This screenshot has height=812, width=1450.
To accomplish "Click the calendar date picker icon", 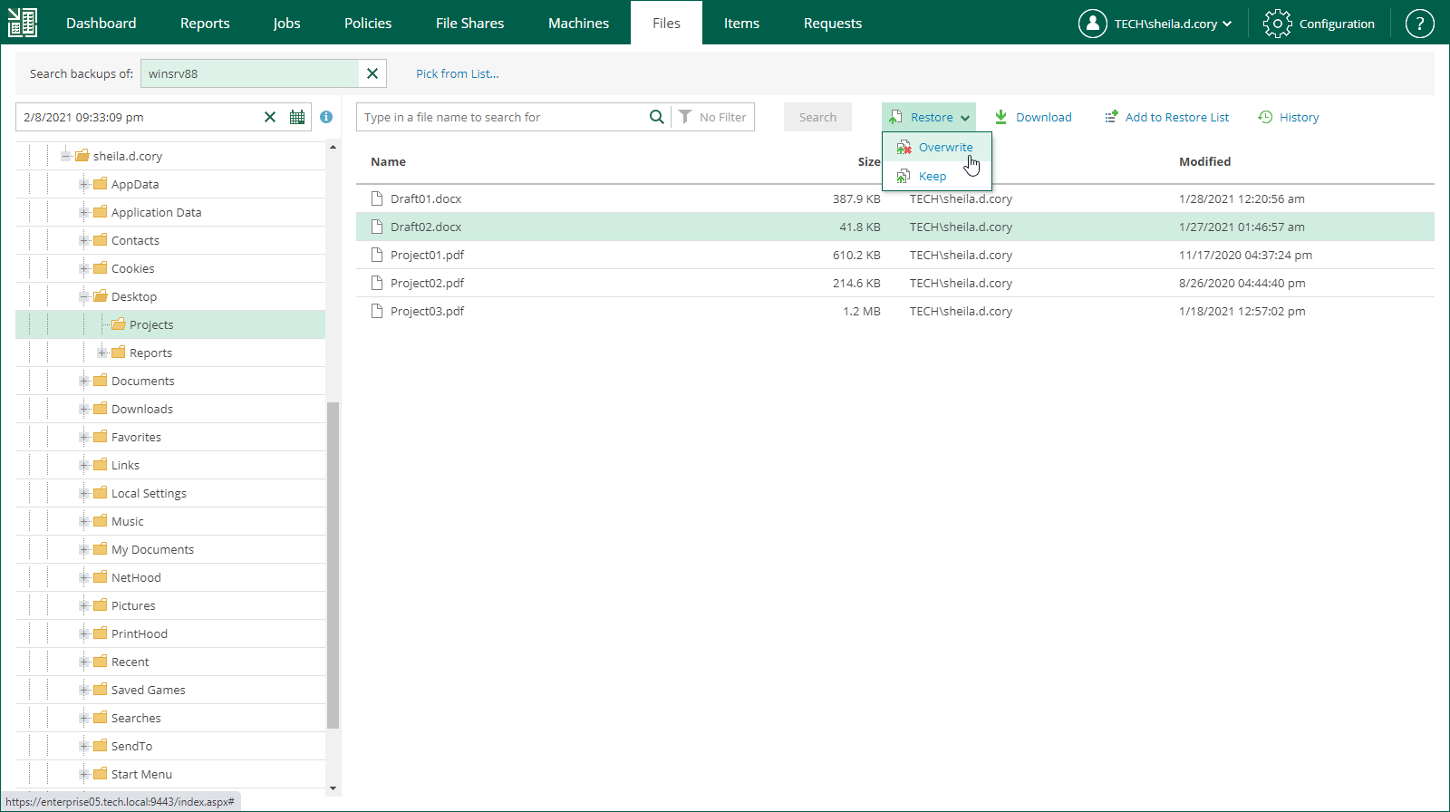I will [297, 117].
